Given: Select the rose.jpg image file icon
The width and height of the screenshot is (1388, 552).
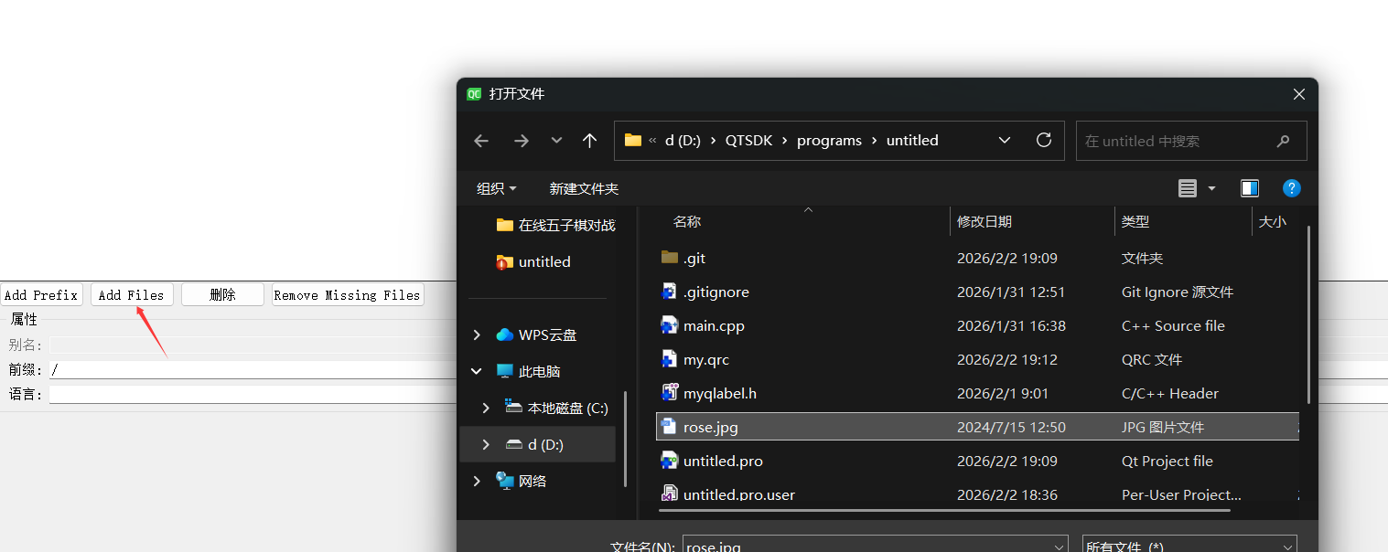Looking at the screenshot, I should pyautogui.click(x=669, y=427).
